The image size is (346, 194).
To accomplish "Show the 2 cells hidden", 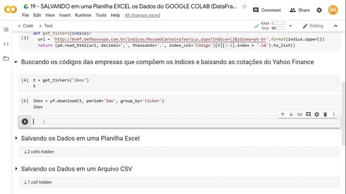I will point(39,152).
